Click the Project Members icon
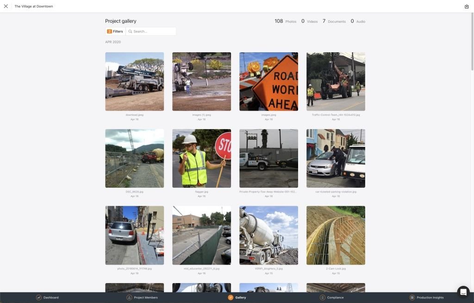Screen dimensions: 474x303 point(129,297)
